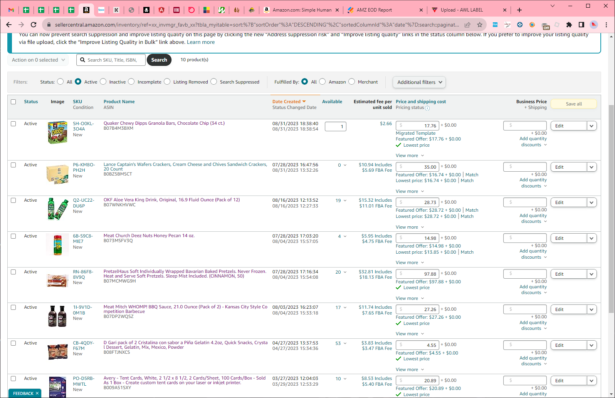Click the Pricing status info icon
This screenshot has width=615, height=398.
point(427,108)
